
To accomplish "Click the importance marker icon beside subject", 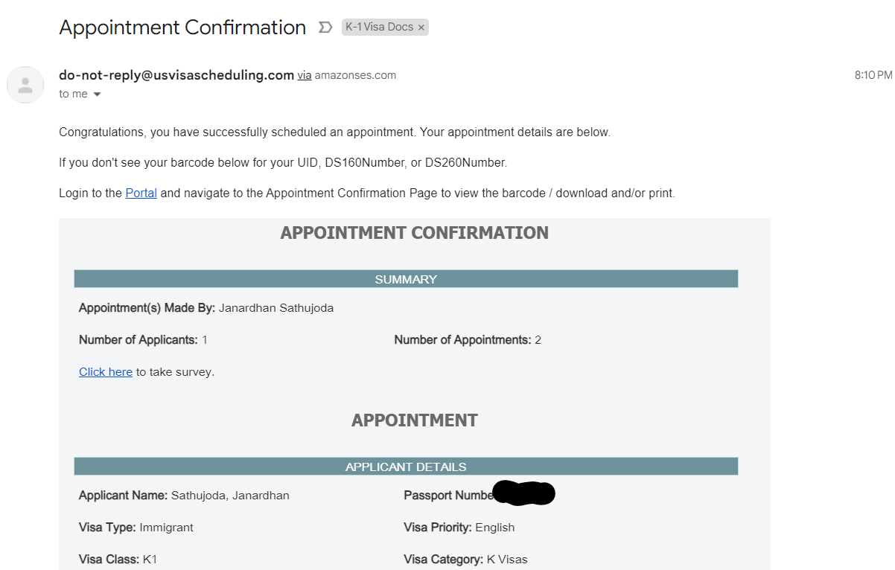I will click(325, 28).
